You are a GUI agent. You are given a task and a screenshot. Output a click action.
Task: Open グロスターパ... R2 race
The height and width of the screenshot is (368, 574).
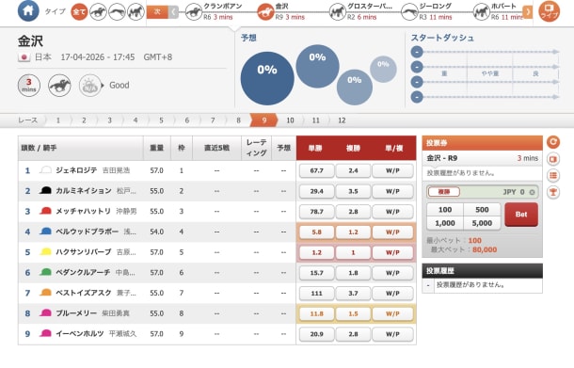360,11
